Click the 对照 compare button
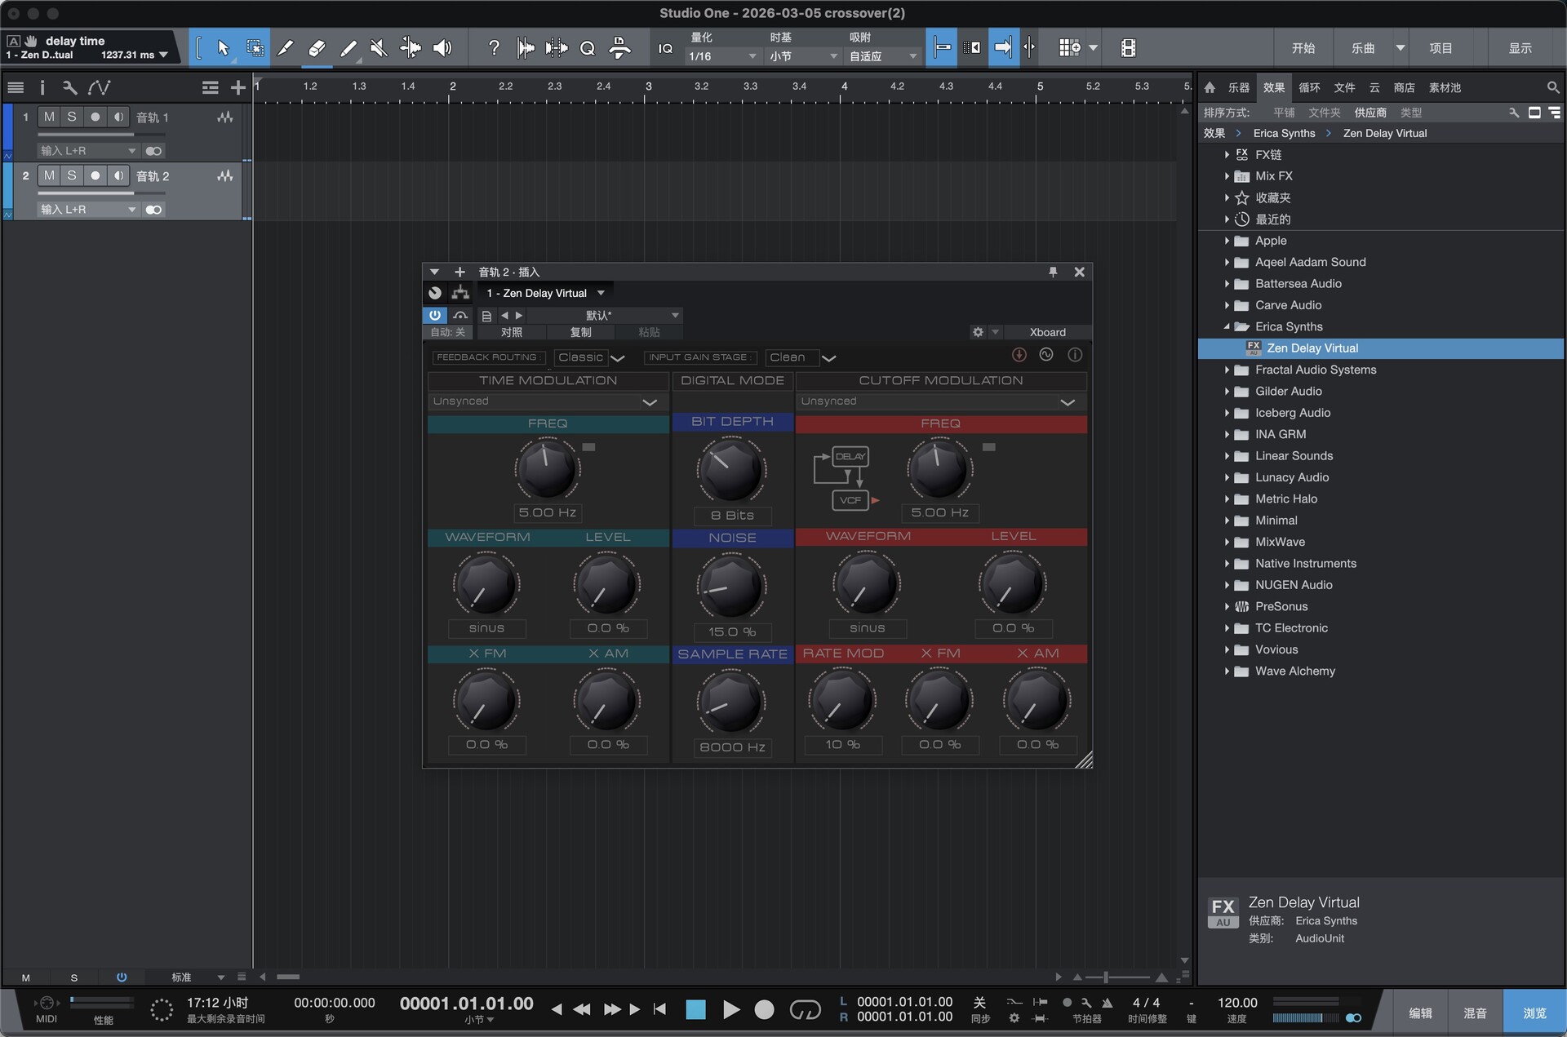This screenshot has width=1567, height=1037. pos(512,332)
